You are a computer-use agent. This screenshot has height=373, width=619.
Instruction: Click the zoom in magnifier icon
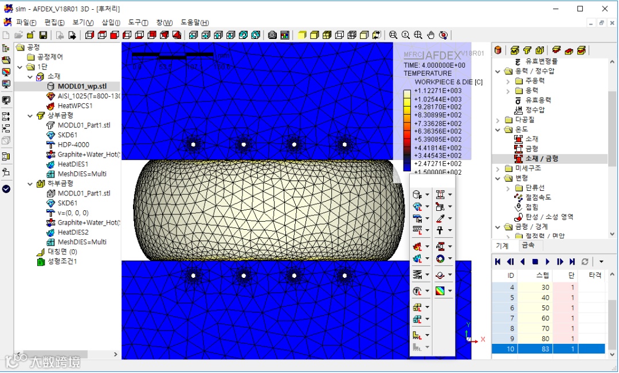click(405, 35)
